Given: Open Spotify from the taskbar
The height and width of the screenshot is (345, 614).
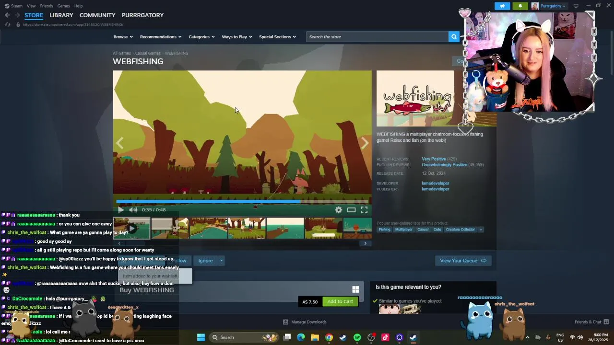Looking at the screenshot, I should (357, 337).
